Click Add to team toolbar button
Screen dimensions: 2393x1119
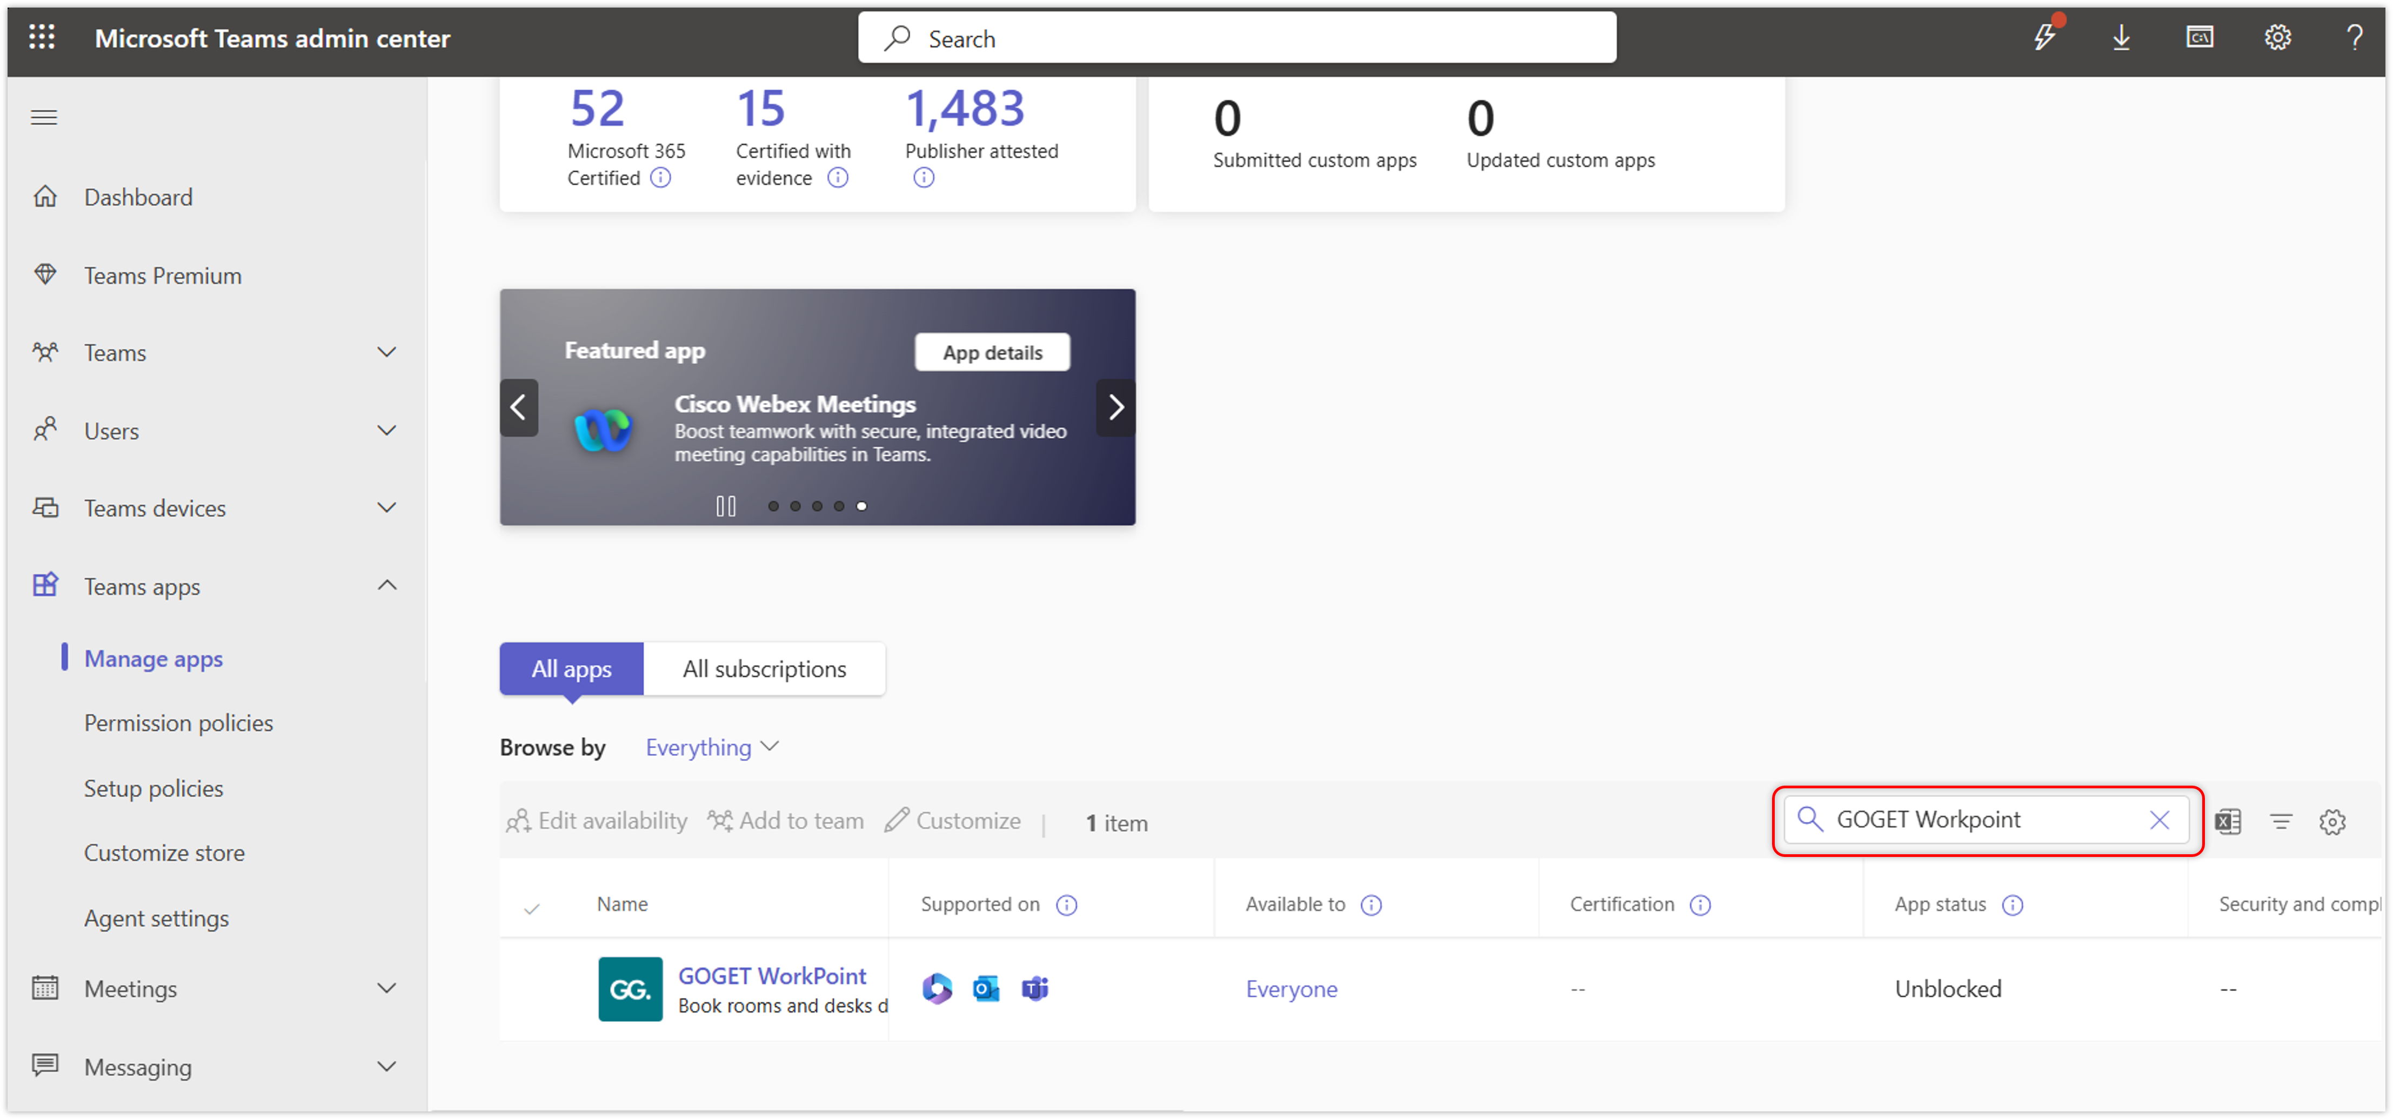[786, 822]
